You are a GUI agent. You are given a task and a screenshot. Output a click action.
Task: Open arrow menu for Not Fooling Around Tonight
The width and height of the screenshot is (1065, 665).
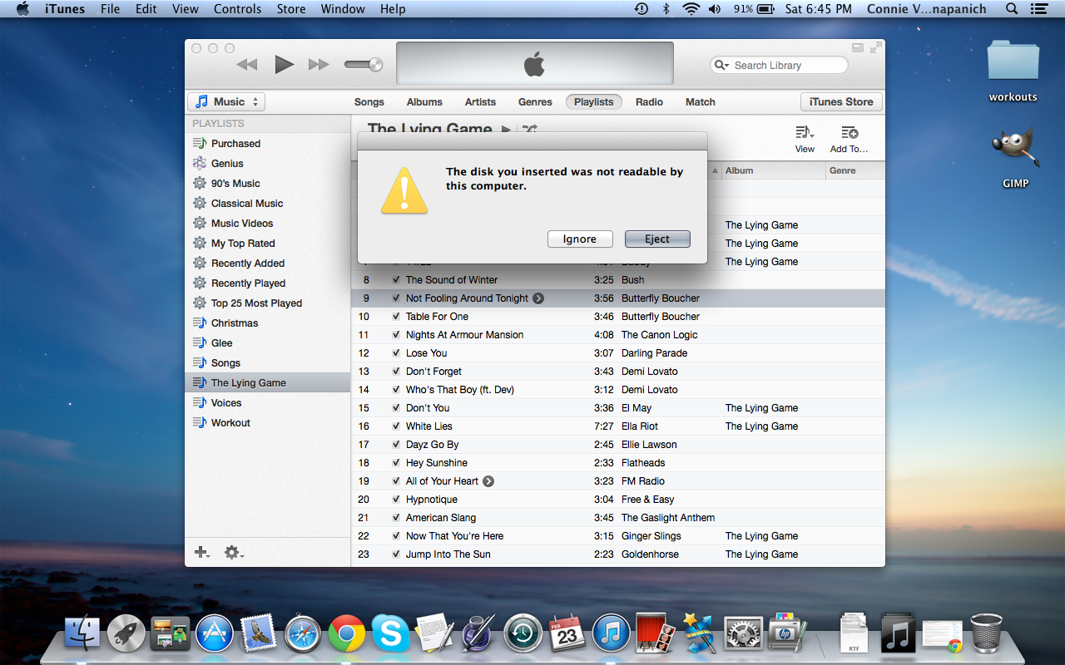point(538,298)
